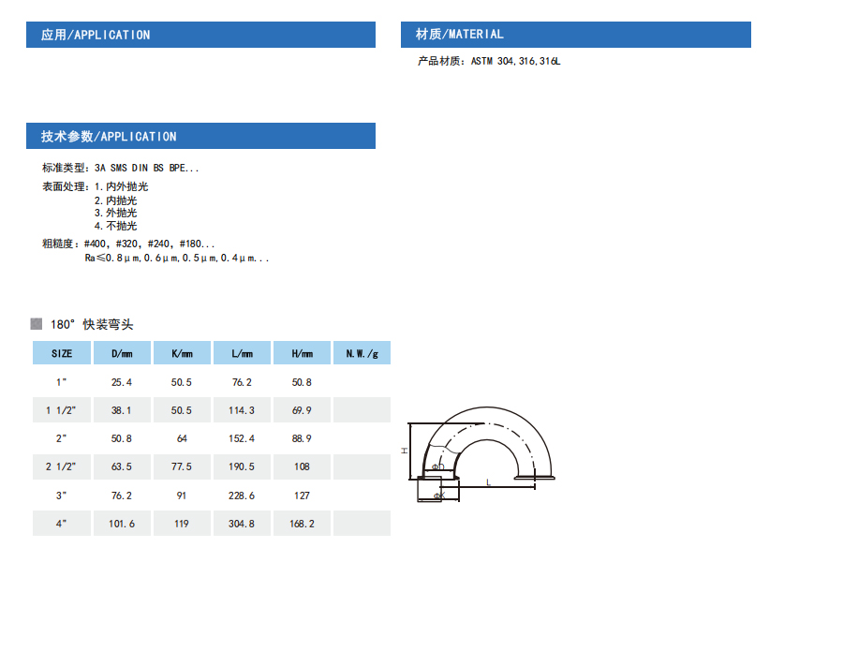843x666 pixels.
Task: Click the K/mm column header
Action: [182, 353]
